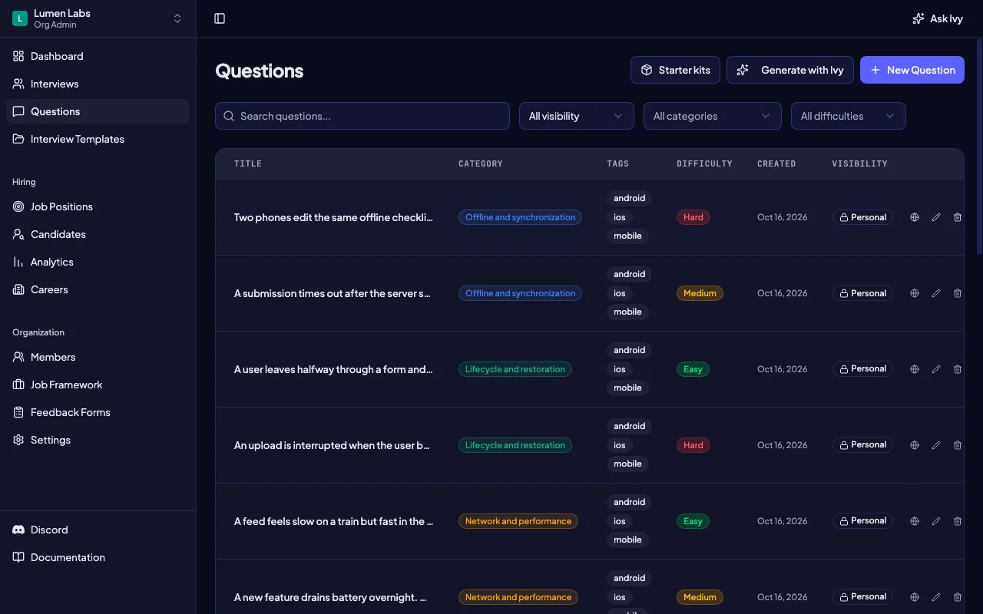Delete 'A user leaves halfway' question
This screenshot has width=983, height=614.
pyautogui.click(x=958, y=369)
